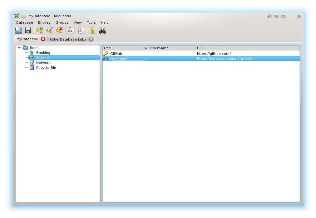
Task: Select the Network group
Action: 43,63
